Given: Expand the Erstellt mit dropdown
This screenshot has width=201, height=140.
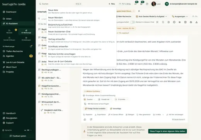Looking at the screenshot, I should (x=105, y=99).
